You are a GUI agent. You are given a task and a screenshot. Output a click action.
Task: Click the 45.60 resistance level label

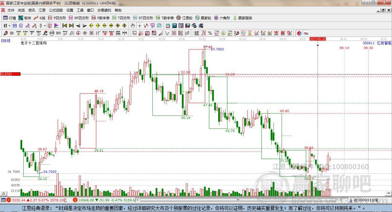[x=284, y=111]
